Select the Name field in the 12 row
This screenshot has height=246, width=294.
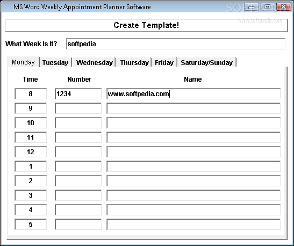(x=193, y=152)
